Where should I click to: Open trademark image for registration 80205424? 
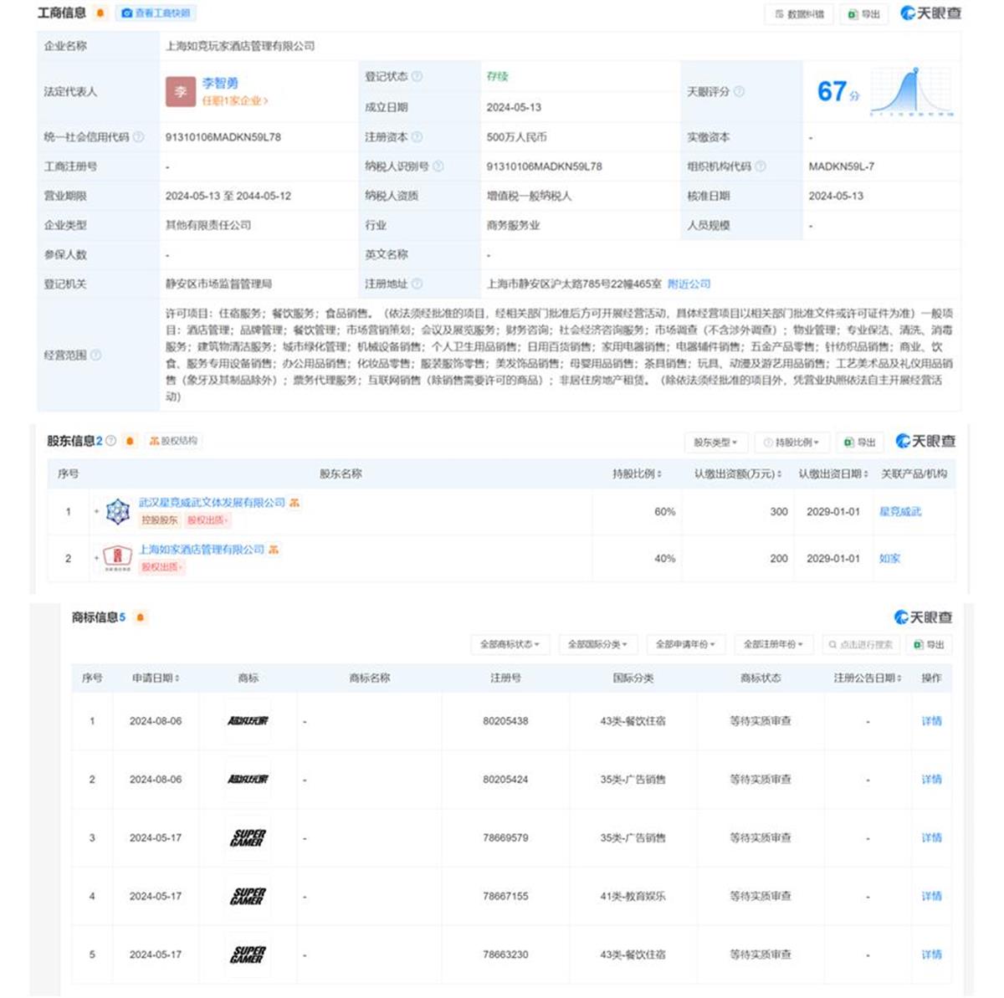[x=248, y=780]
